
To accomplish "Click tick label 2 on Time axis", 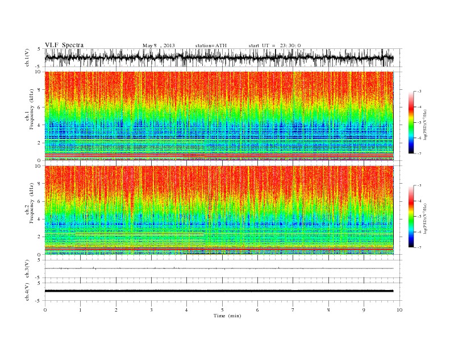I will 116,310.
